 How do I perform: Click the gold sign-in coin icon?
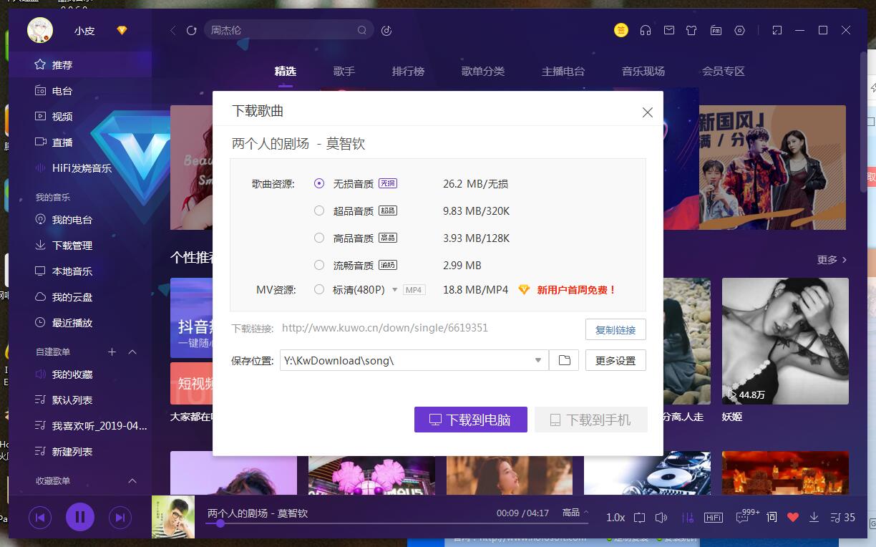[x=621, y=30]
